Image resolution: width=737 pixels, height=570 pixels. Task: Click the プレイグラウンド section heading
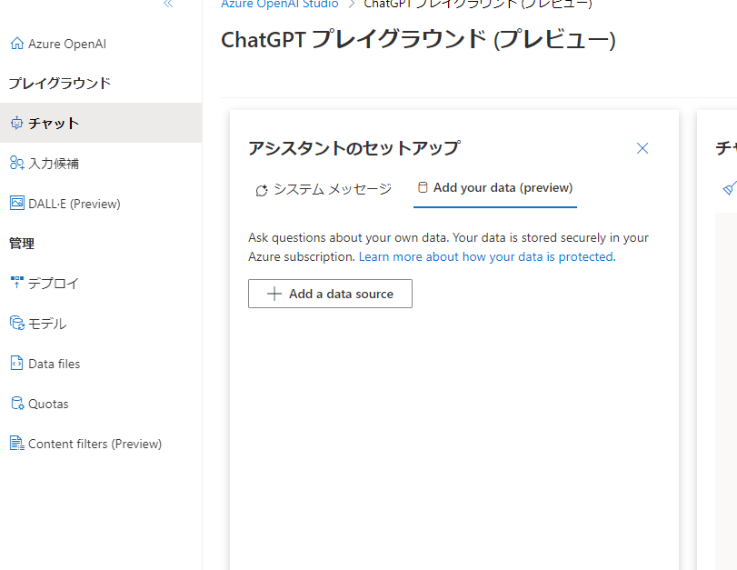(60, 84)
